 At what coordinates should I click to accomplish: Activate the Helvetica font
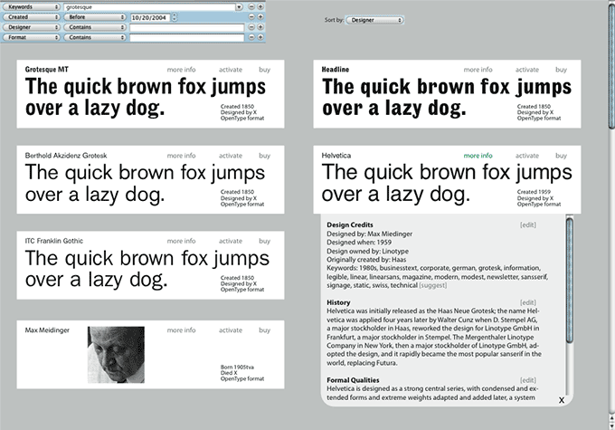tap(526, 156)
